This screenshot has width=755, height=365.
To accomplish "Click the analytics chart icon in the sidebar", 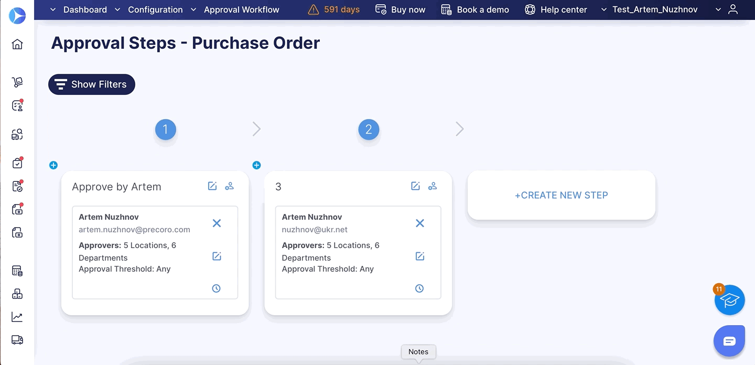I will coord(17,316).
